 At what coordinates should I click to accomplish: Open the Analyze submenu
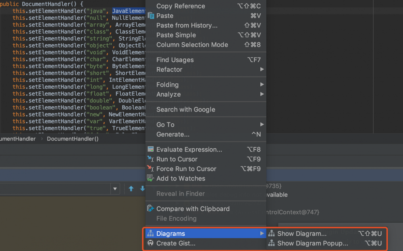click(168, 94)
